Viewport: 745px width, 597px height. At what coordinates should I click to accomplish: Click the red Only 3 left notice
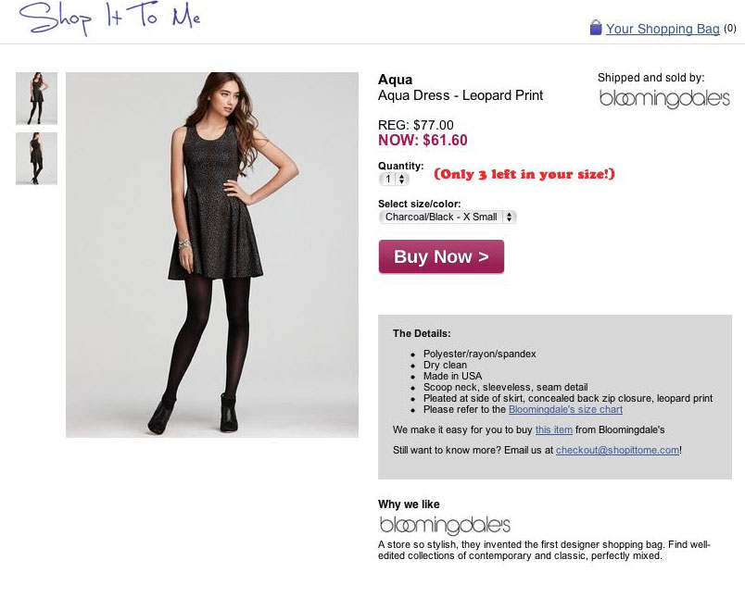pyautogui.click(x=524, y=174)
